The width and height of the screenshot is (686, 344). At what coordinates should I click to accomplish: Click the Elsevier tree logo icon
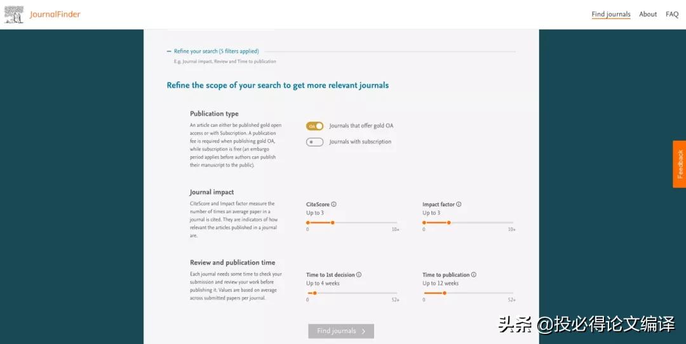(14, 15)
